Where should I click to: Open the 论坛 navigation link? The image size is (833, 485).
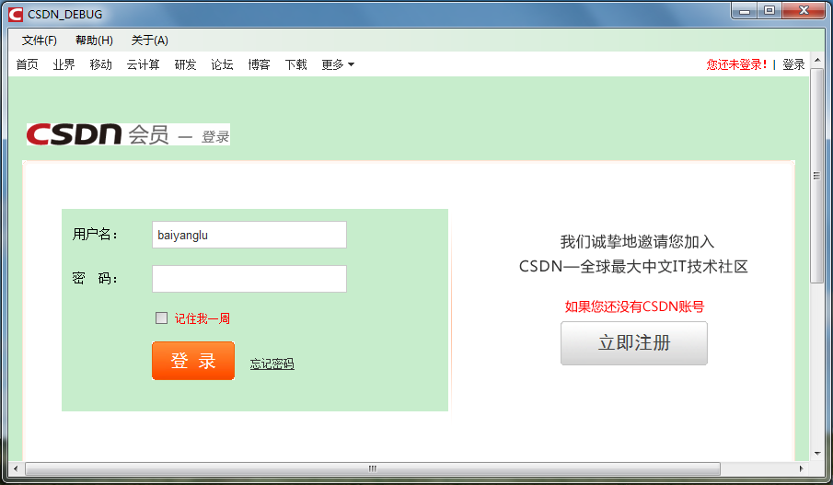pyautogui.click(x=222, y=64)
